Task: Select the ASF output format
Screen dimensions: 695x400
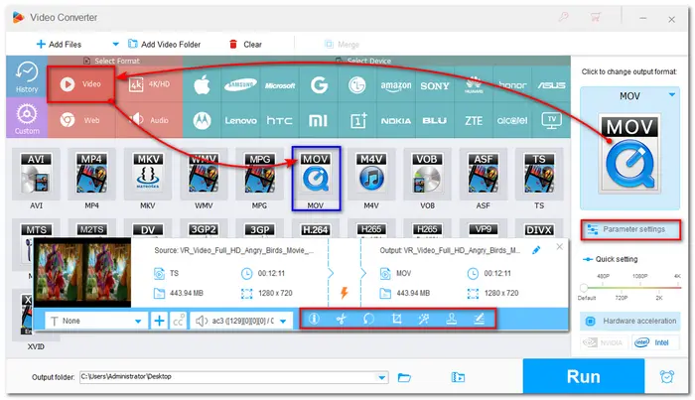Action: (x=484, y=180)
